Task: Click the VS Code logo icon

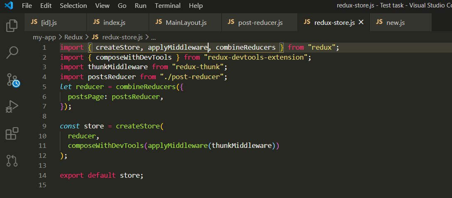Action: (x=9, y=5)
